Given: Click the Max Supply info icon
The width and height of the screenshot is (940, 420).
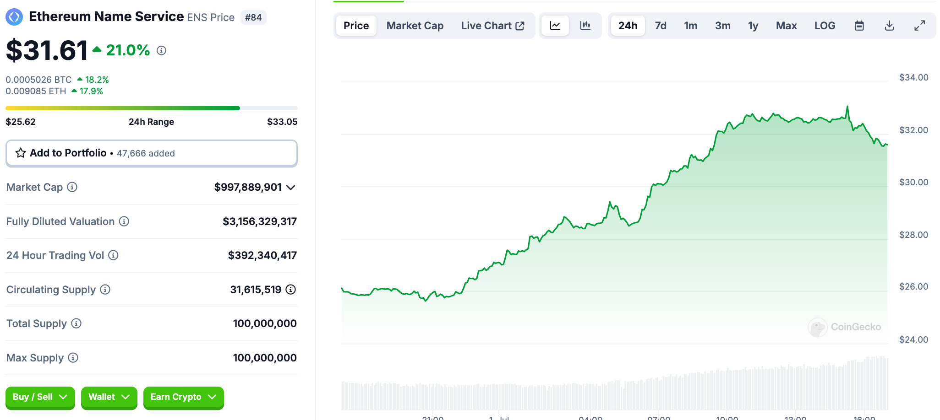Looking at the screenshot, I should tap(73, 357).
